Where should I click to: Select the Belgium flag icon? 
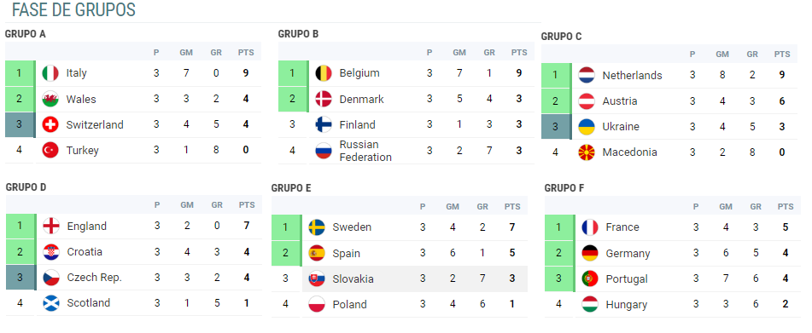[324, 73]
